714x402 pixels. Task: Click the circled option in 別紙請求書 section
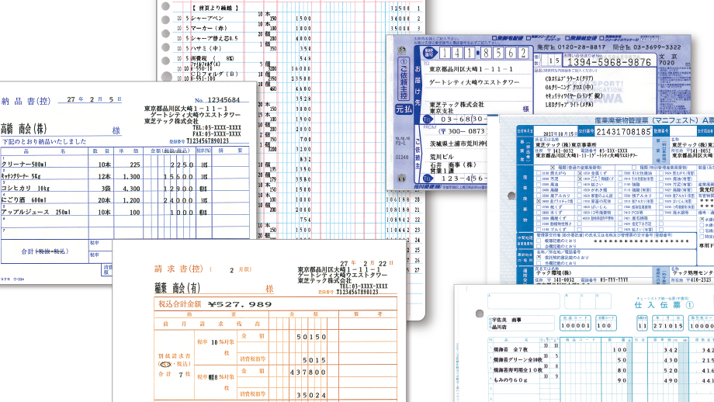point(165,363)
